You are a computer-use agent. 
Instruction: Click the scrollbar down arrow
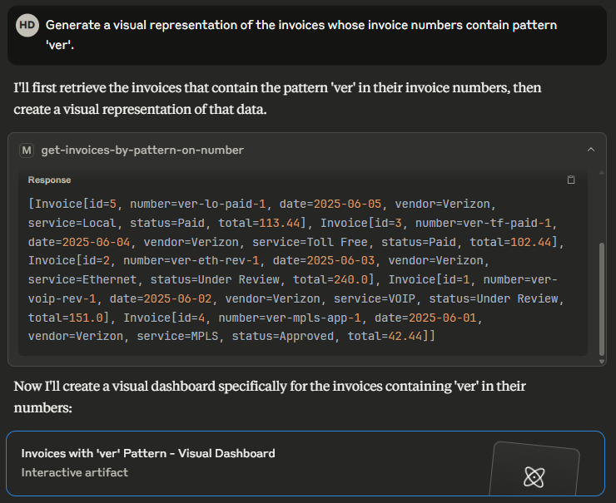pos(602,362)
